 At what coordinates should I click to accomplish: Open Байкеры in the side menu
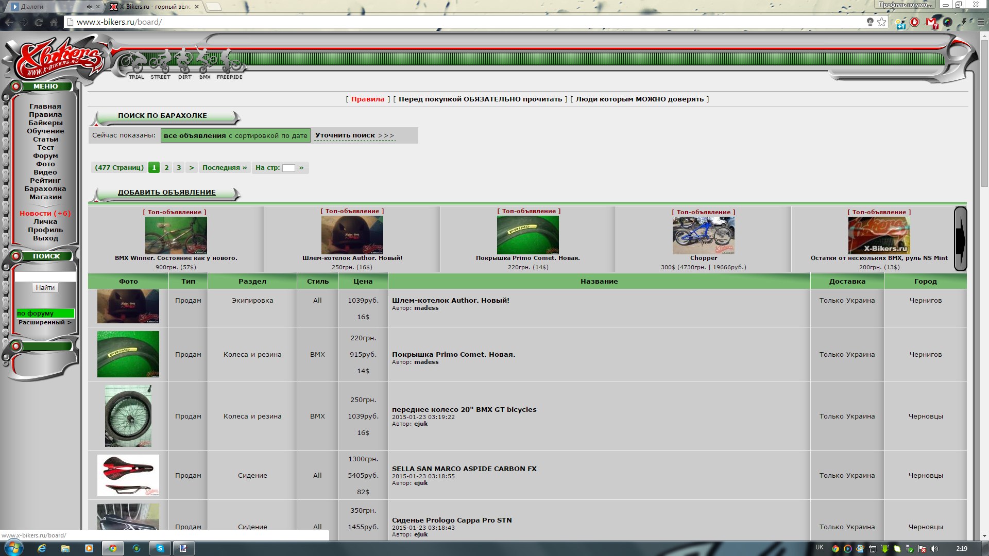(x=45, y=123)
